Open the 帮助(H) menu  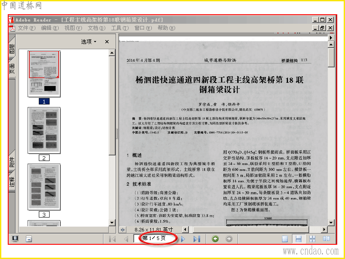click(x=166, y=28)
